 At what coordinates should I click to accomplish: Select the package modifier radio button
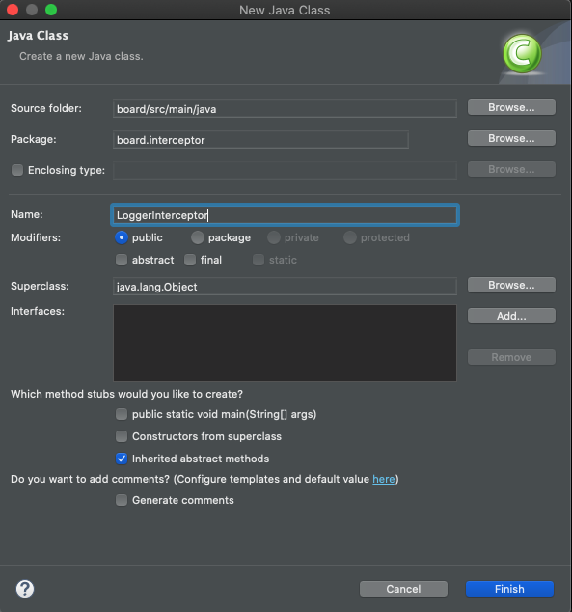(x=198, y=237)
